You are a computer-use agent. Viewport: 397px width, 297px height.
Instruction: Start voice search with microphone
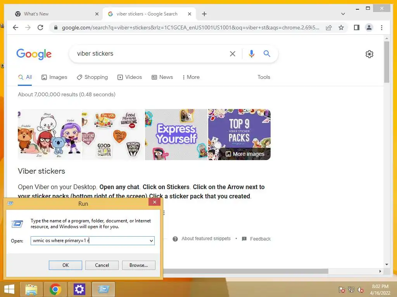click(251, 53)
